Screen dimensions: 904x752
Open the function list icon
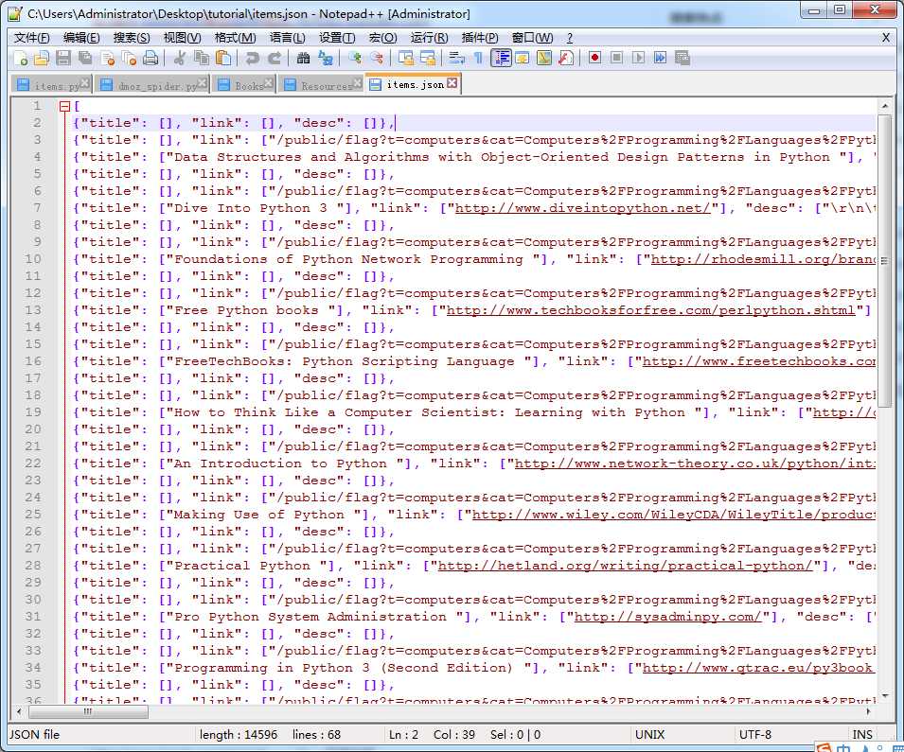click(566, 58)
